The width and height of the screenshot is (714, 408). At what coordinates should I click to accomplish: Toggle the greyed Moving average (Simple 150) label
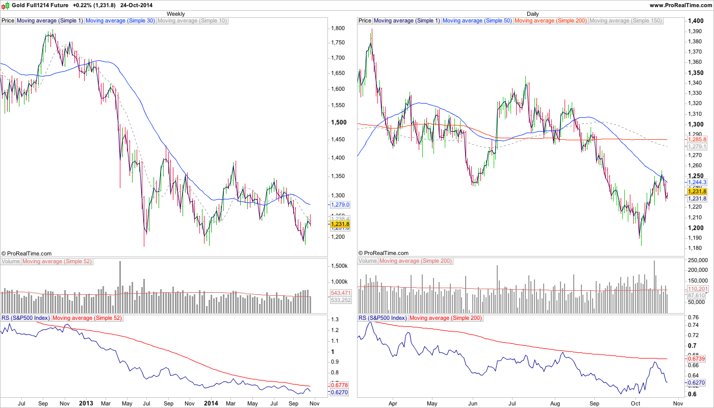[625, 21]
